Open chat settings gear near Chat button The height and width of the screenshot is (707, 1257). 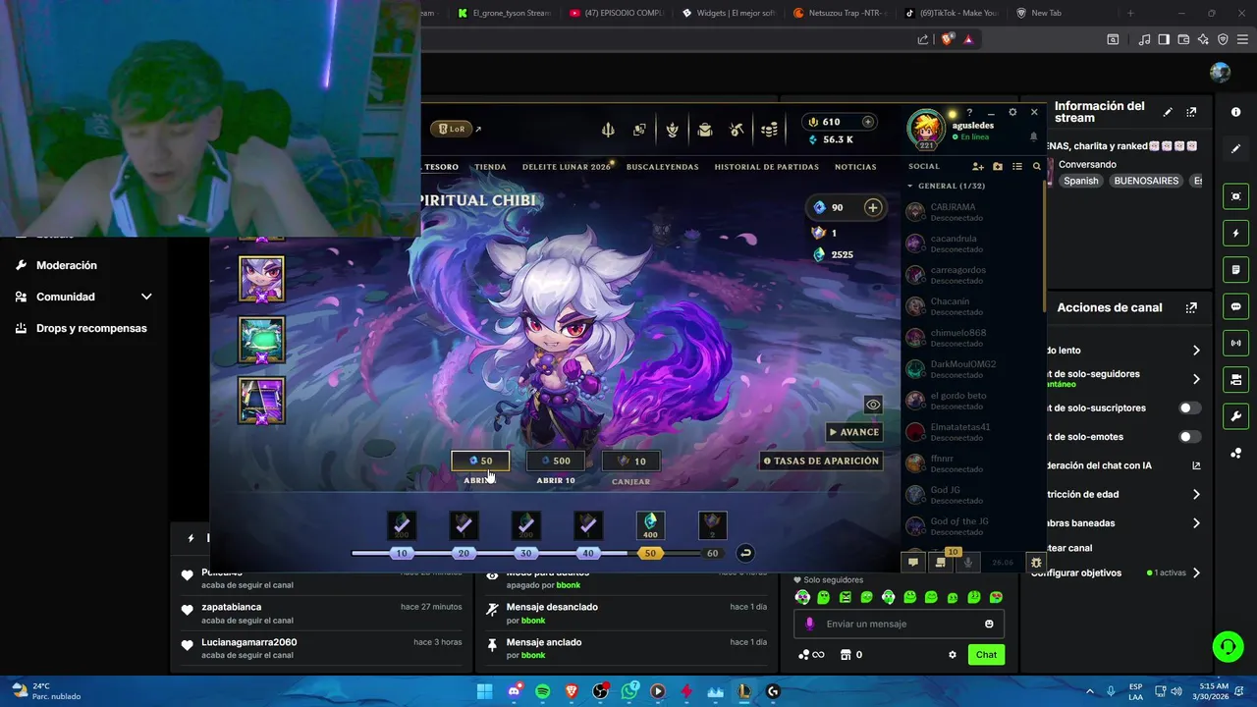[952, 655]
